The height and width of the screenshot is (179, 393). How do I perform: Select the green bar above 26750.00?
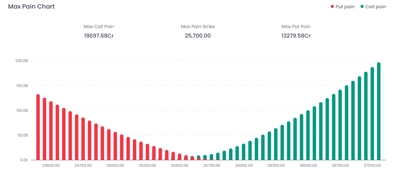tap(340, 125)
